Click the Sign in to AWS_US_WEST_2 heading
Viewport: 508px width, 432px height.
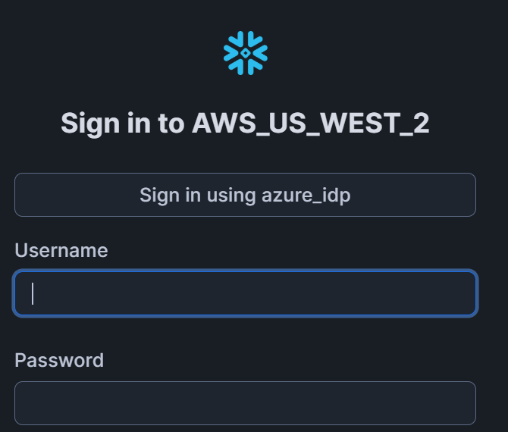click(245, 124)
